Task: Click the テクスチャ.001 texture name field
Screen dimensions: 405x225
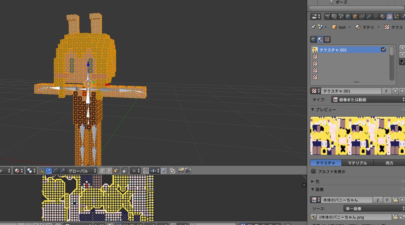Action: tap(351, 91)
